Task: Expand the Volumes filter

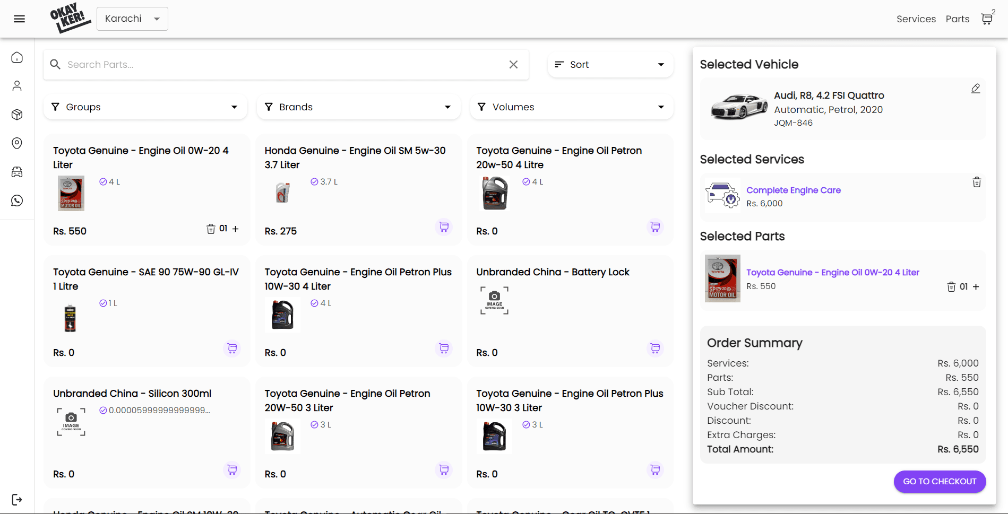Action: [572, 107]
